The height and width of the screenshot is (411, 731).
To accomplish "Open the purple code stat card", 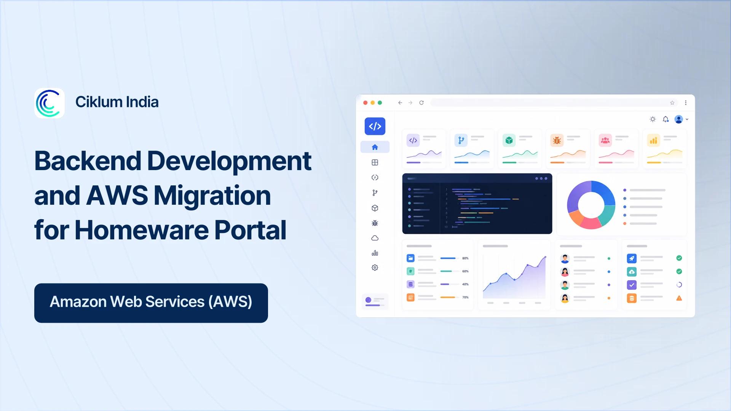I will (x=424, y=149).
